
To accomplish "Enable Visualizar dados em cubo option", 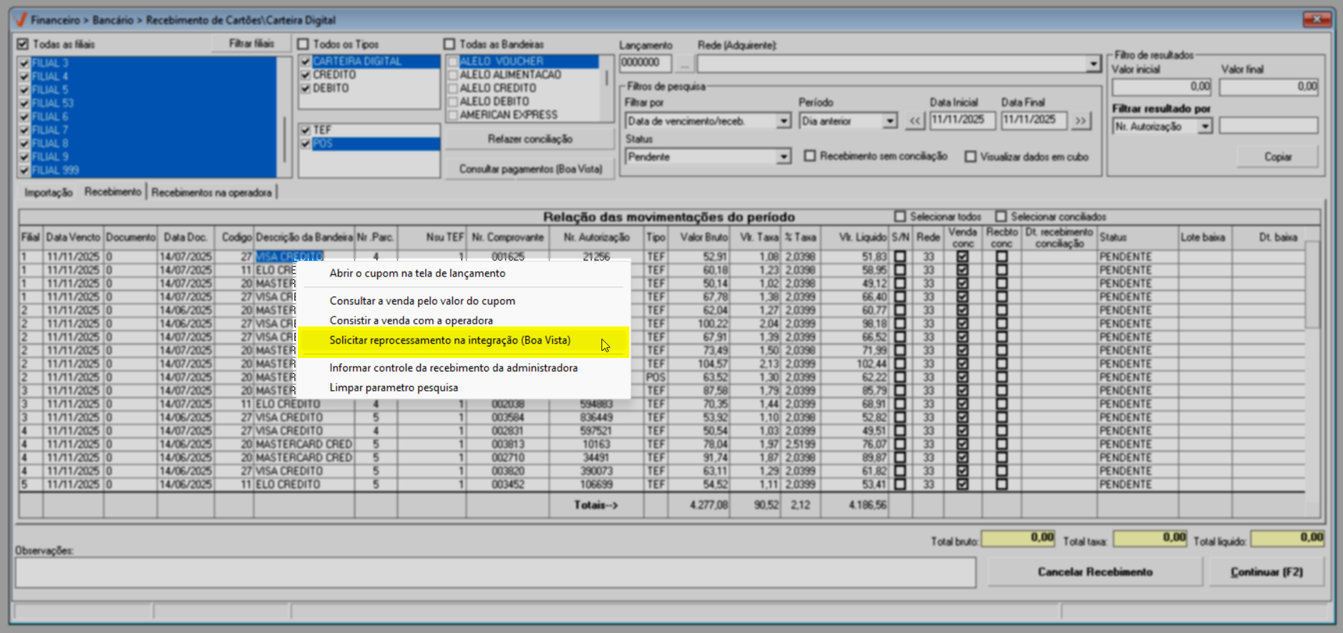I will point(970,156).
